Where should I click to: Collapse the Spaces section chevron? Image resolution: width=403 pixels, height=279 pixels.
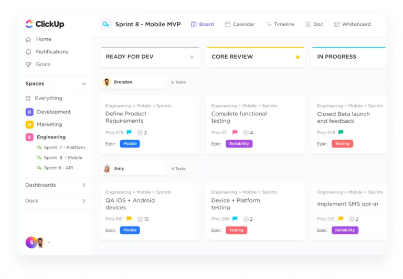click(x=84, y=84)
